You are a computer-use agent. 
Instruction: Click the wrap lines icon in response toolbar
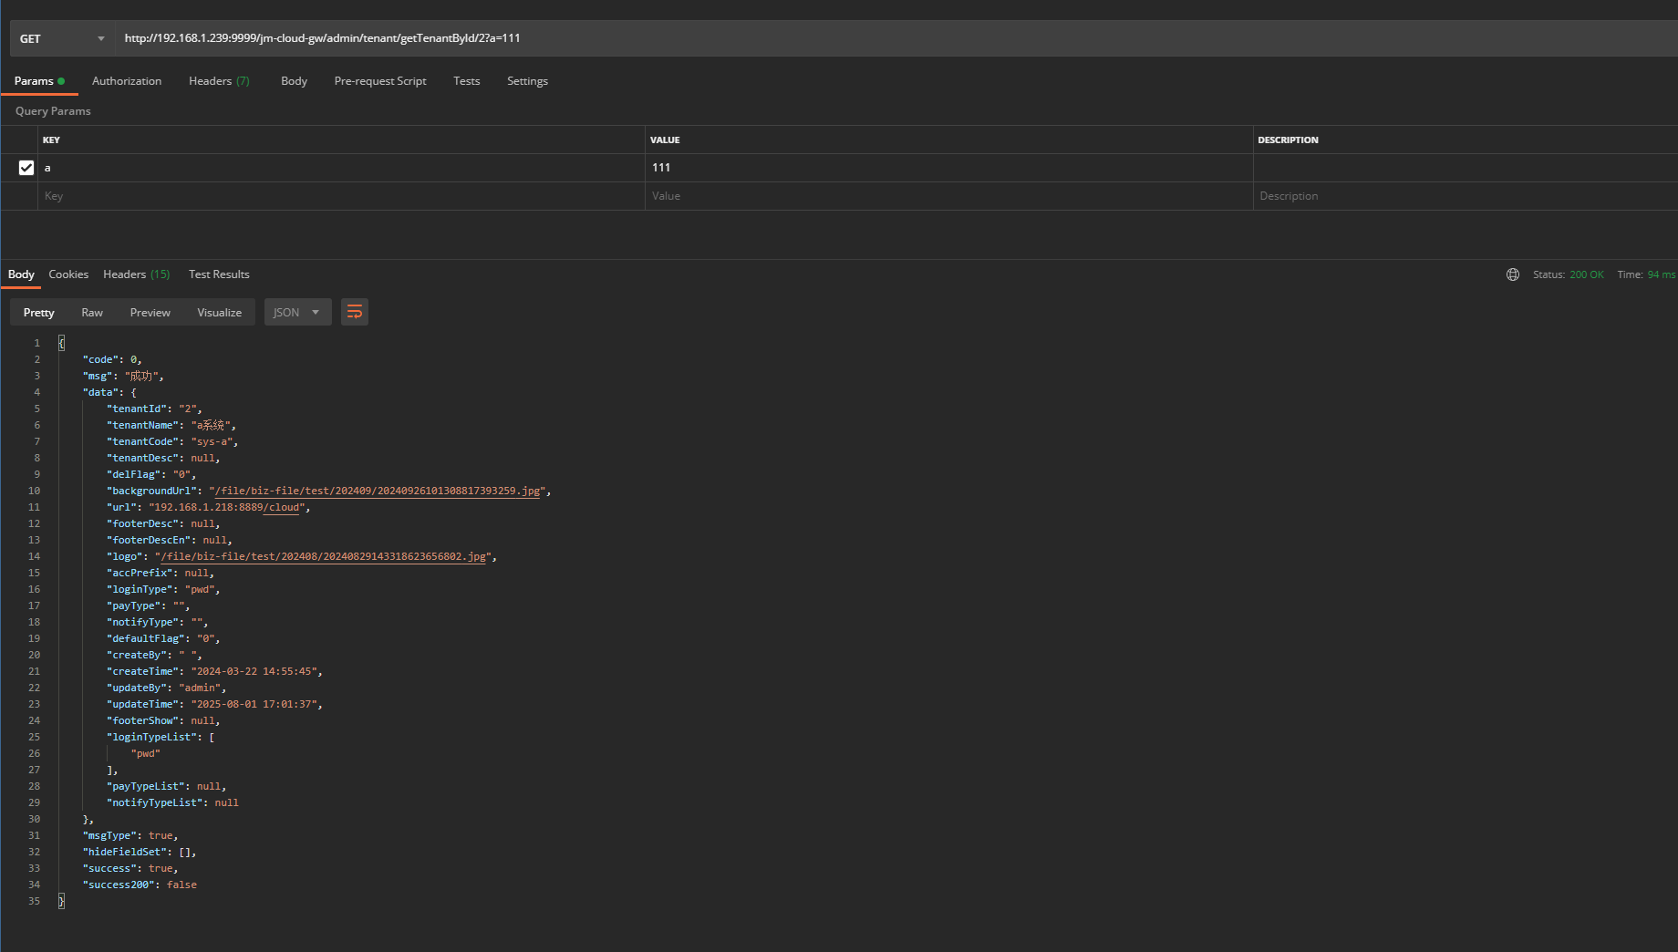(x=355, y=312)
